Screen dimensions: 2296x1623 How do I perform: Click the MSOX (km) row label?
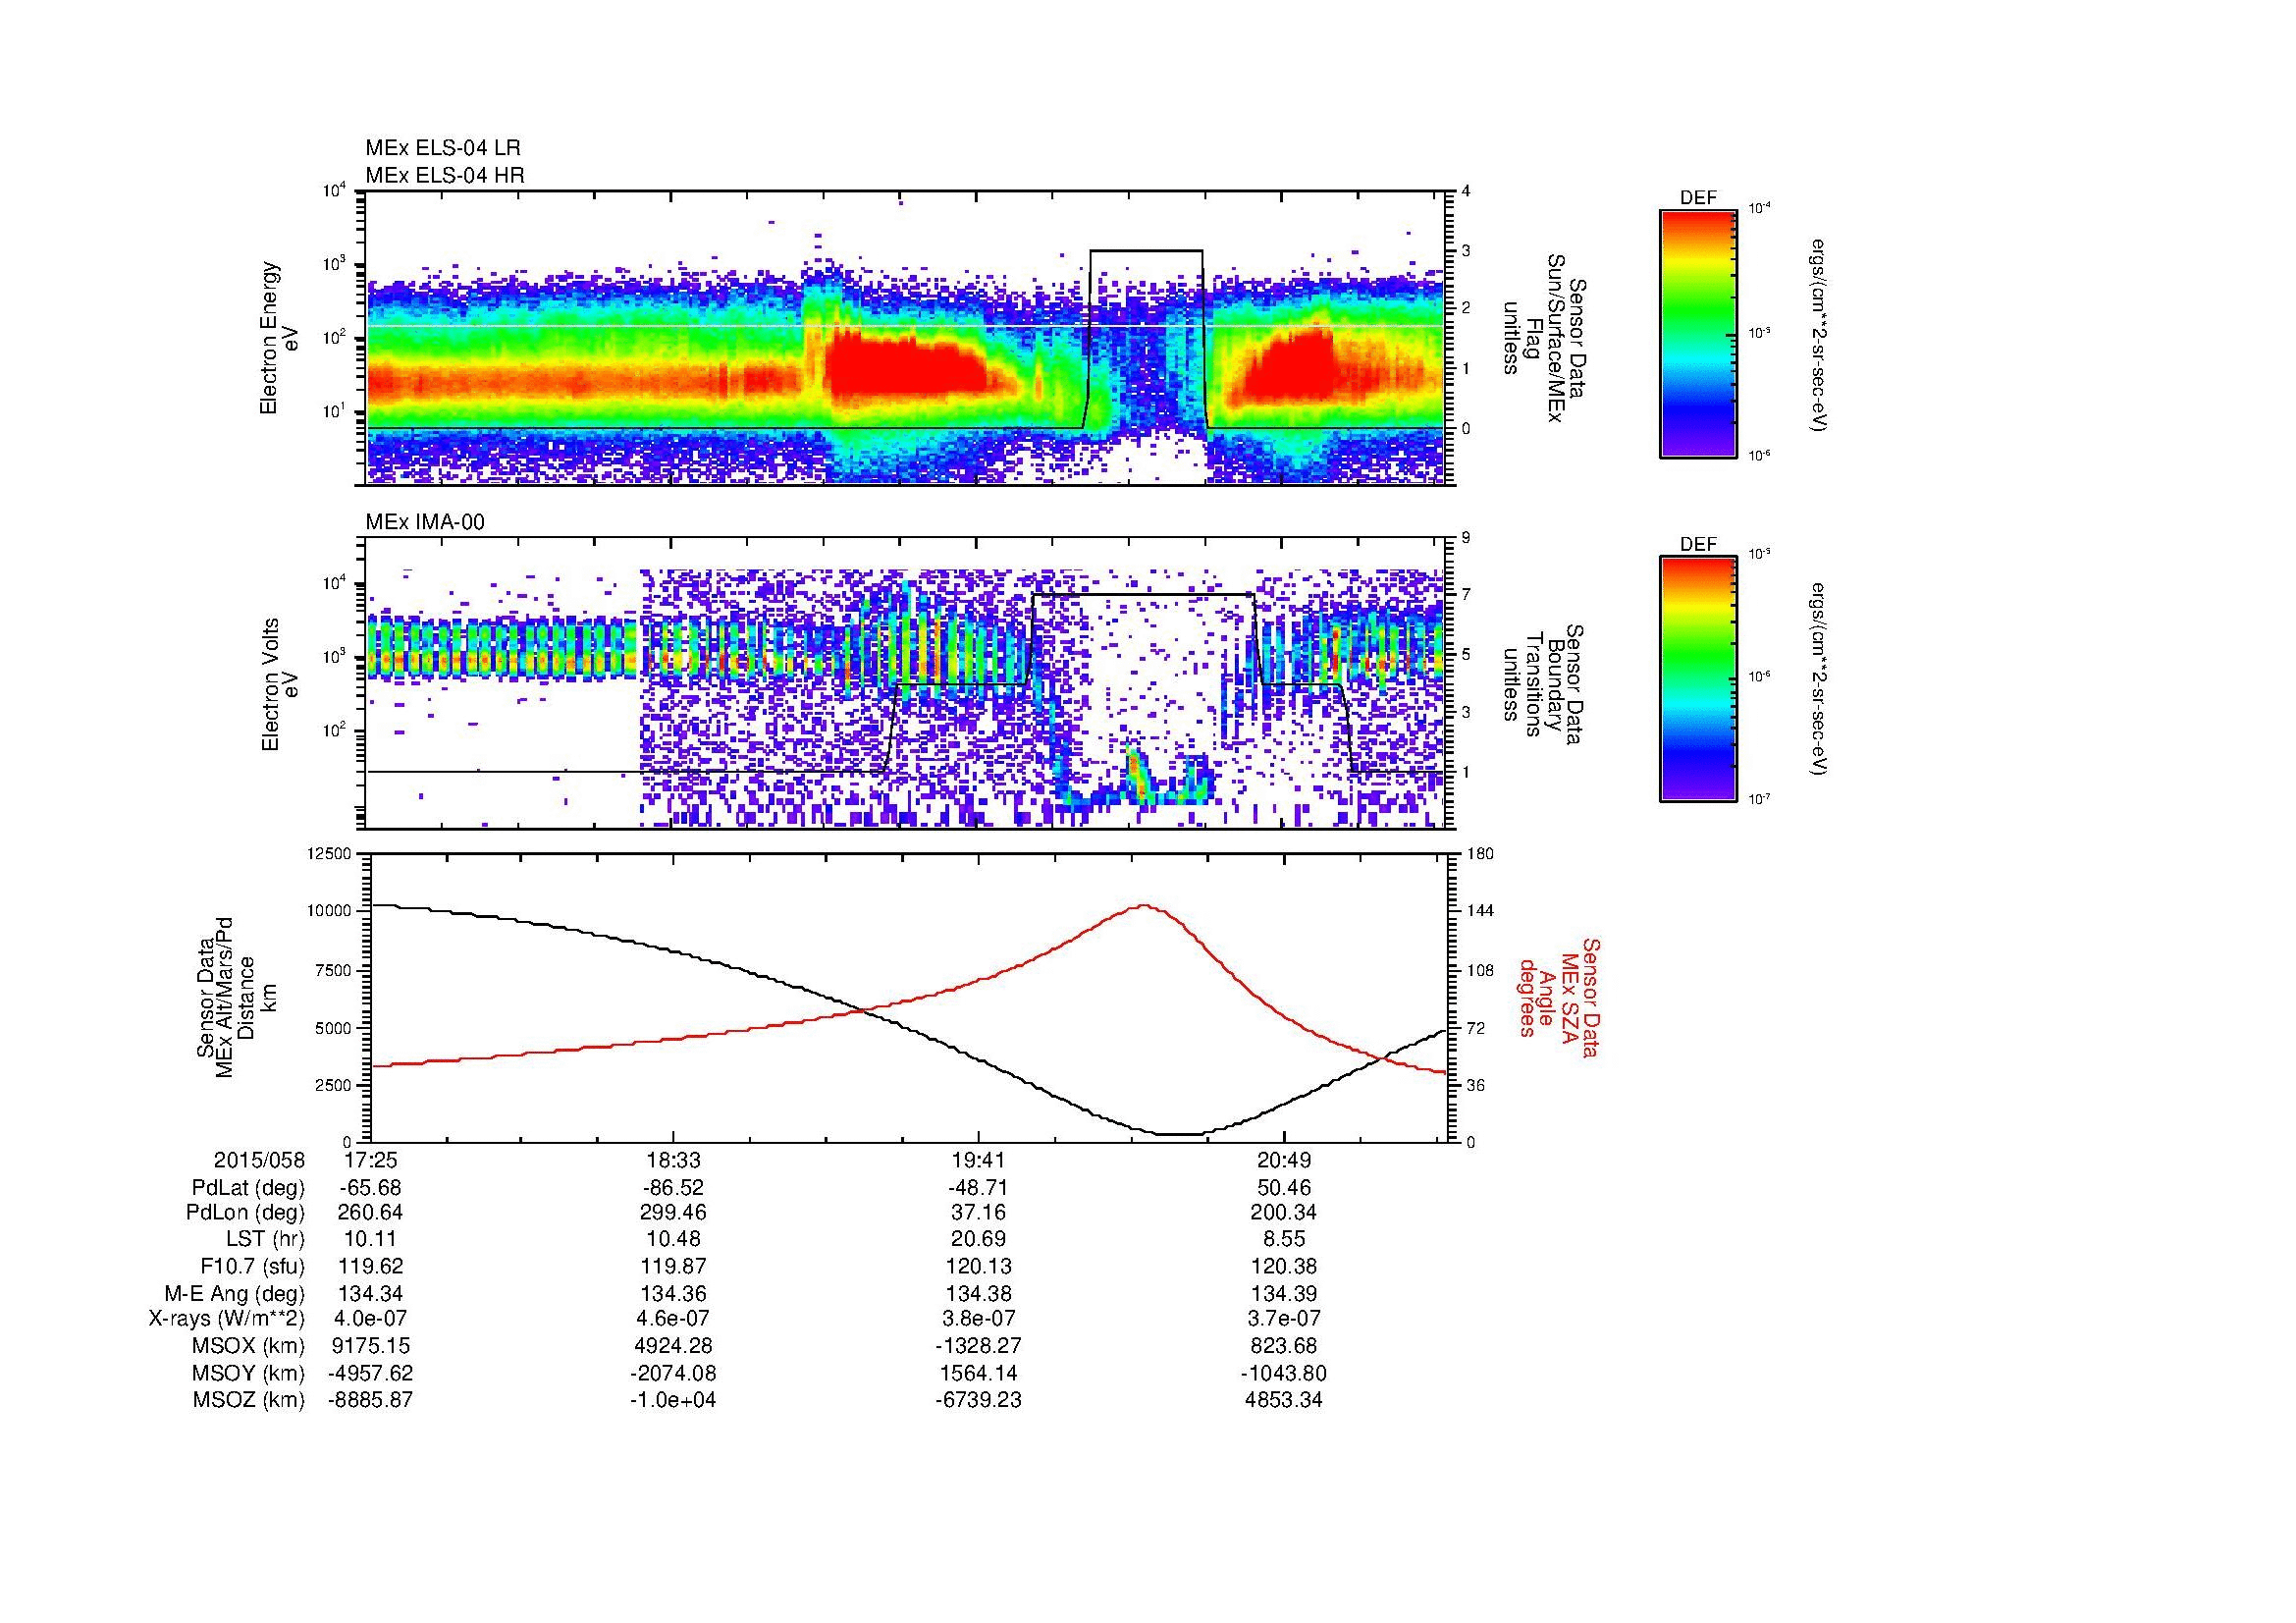click(x=249, y=1346)
